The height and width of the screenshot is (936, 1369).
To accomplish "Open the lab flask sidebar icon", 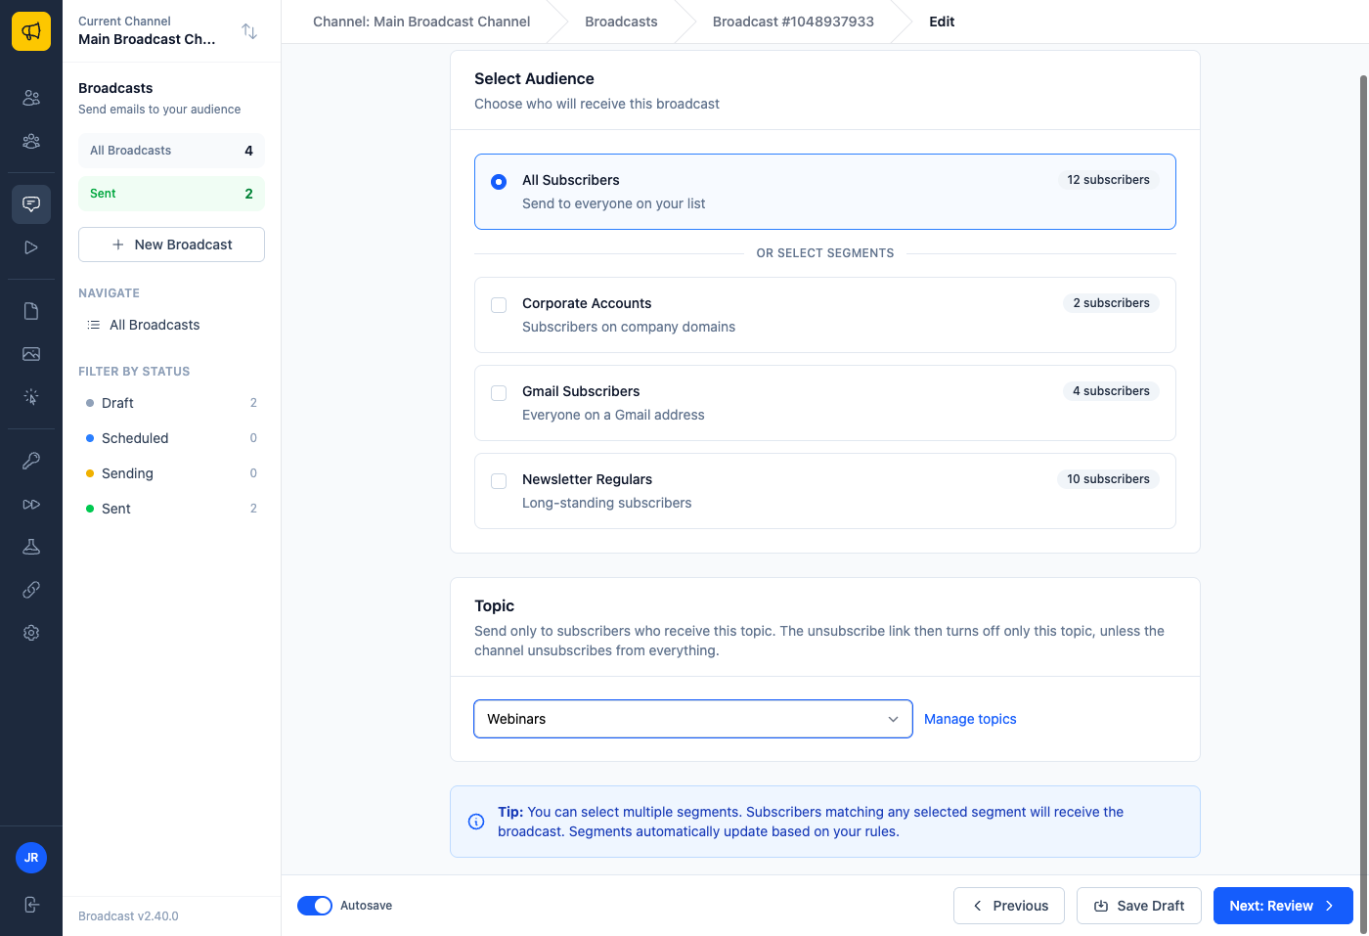I will point(31,547).
